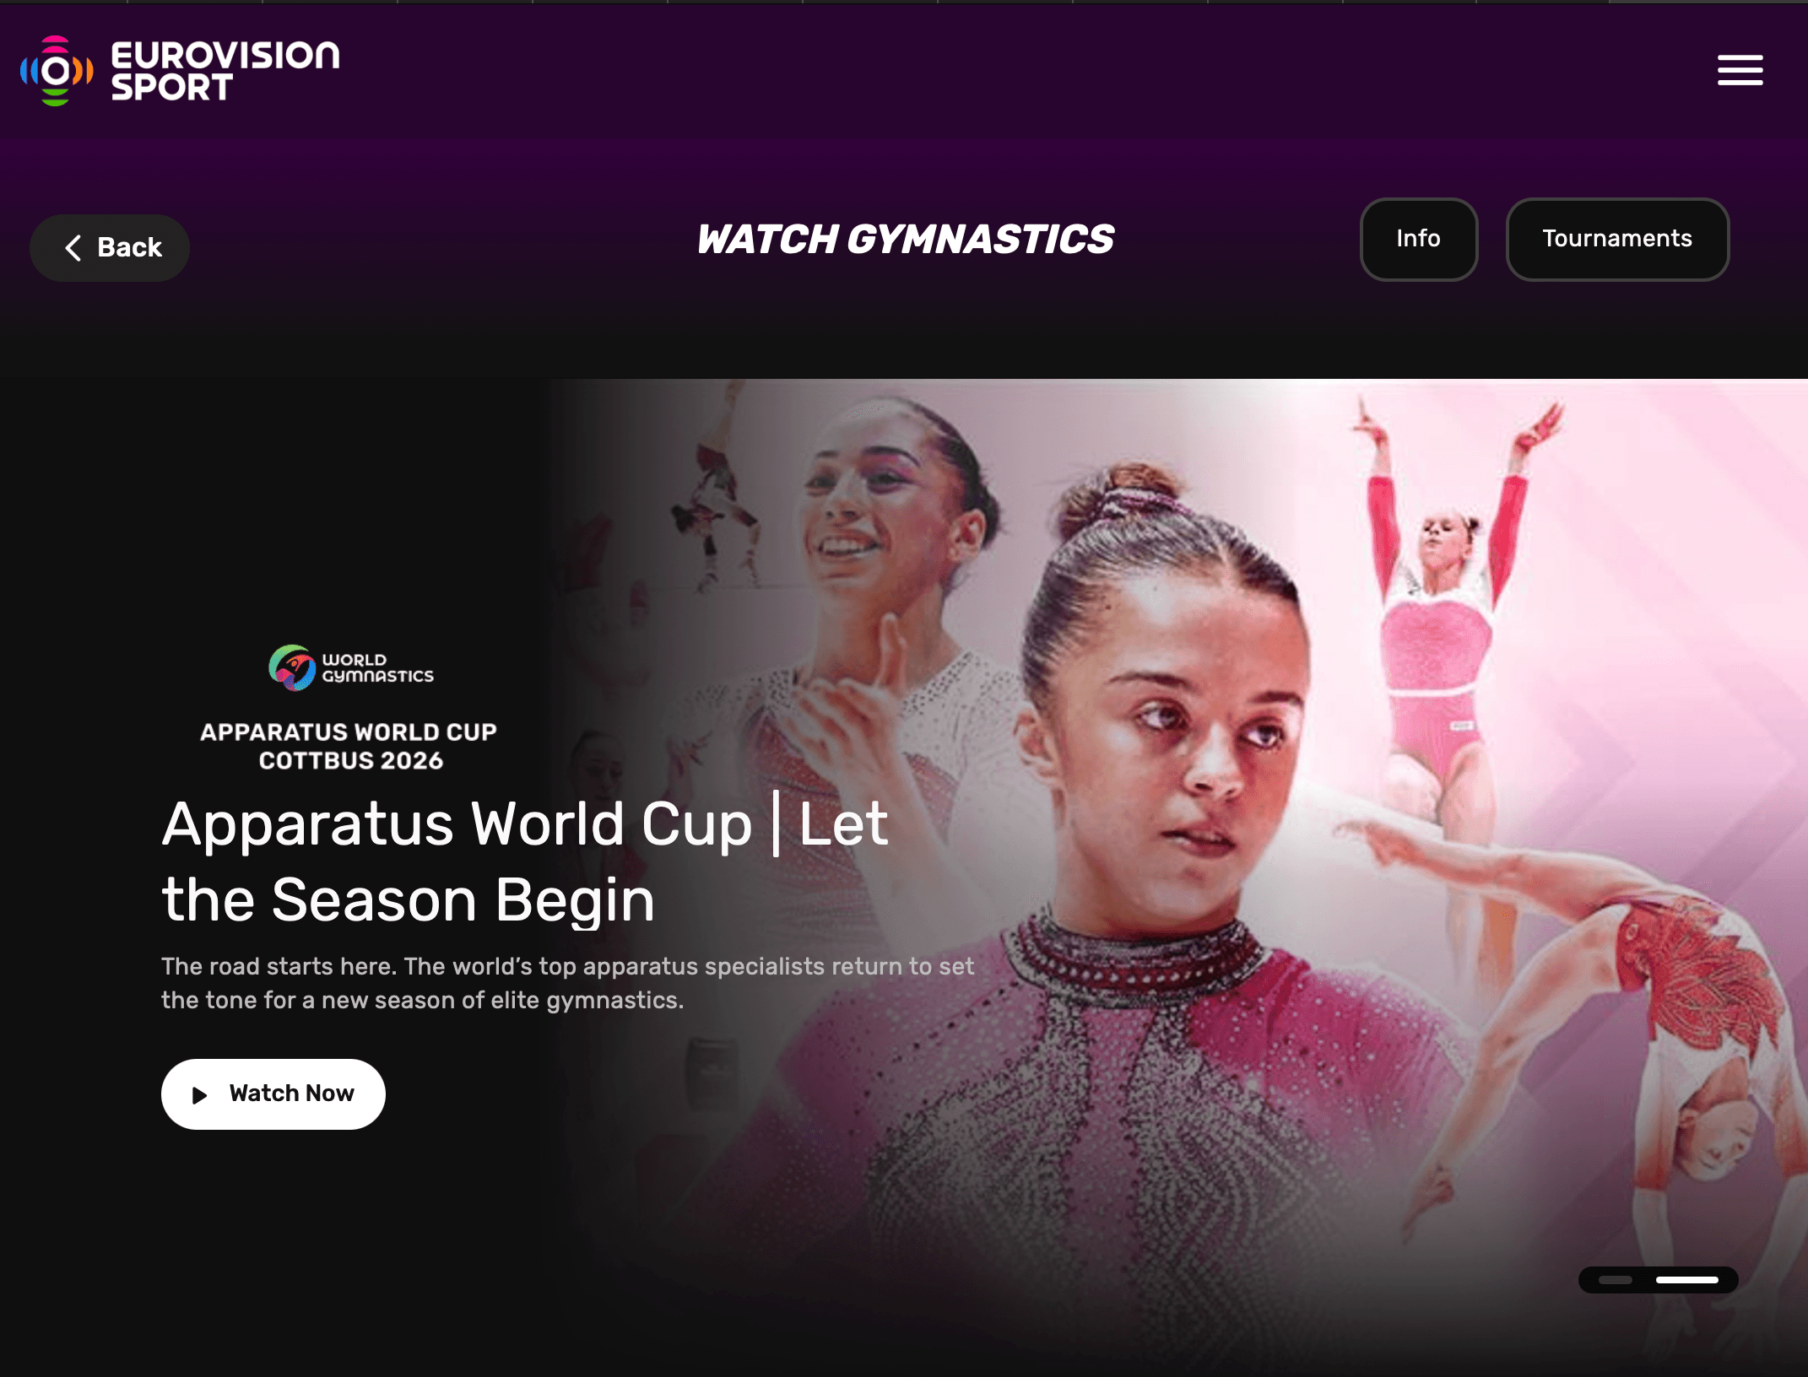Click the Cottbus 2026 event title

pyautogui.click(x=349, y=746)
